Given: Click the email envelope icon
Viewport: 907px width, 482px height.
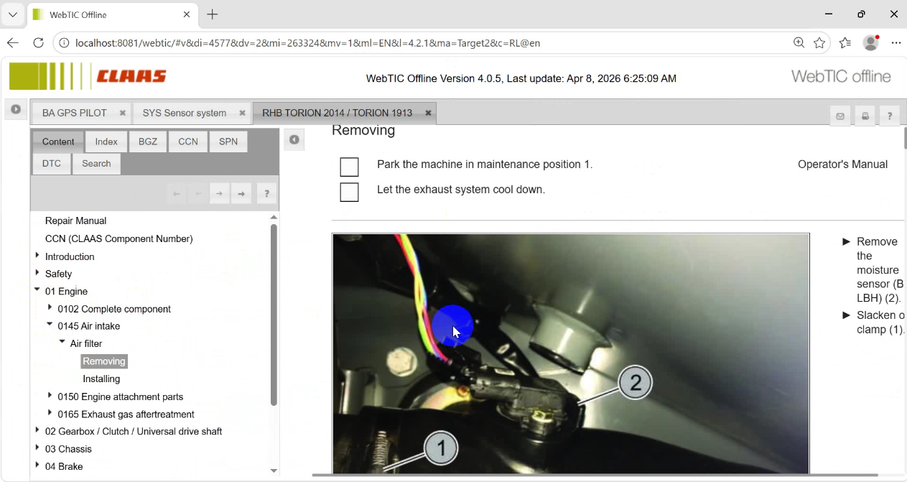Looking at the screenshot, I should 840,116.
